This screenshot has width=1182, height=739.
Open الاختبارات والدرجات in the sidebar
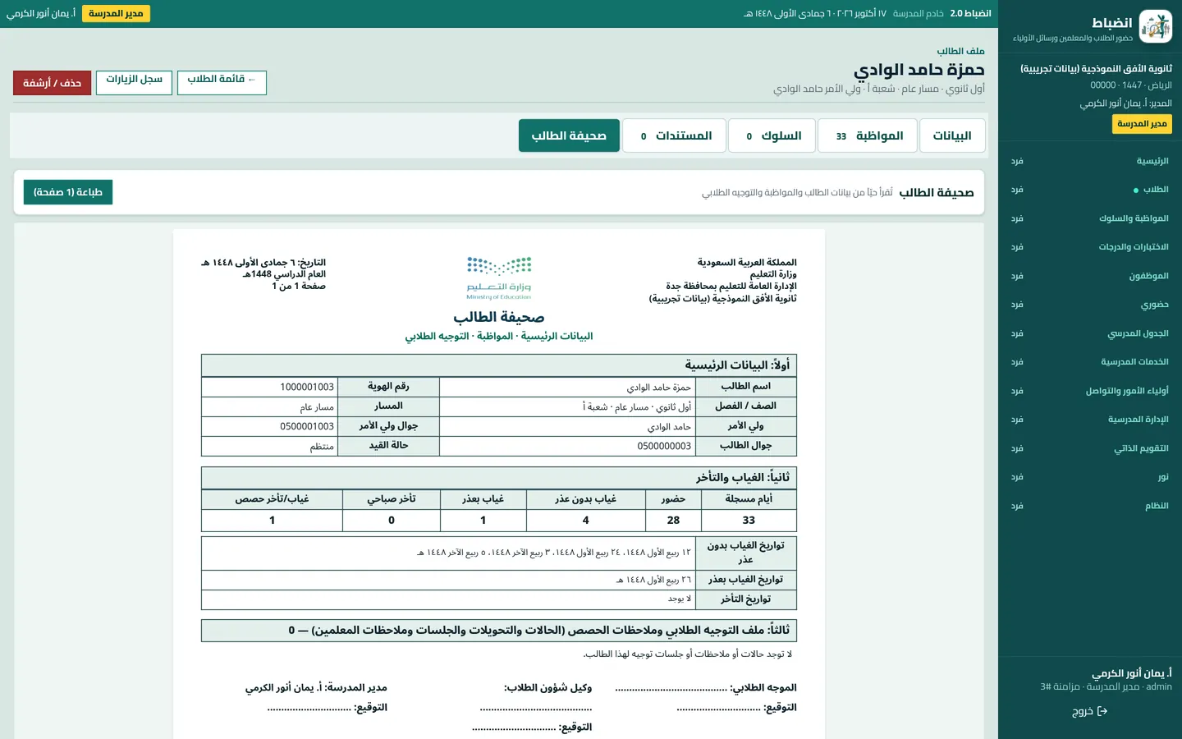(1134, 247)
